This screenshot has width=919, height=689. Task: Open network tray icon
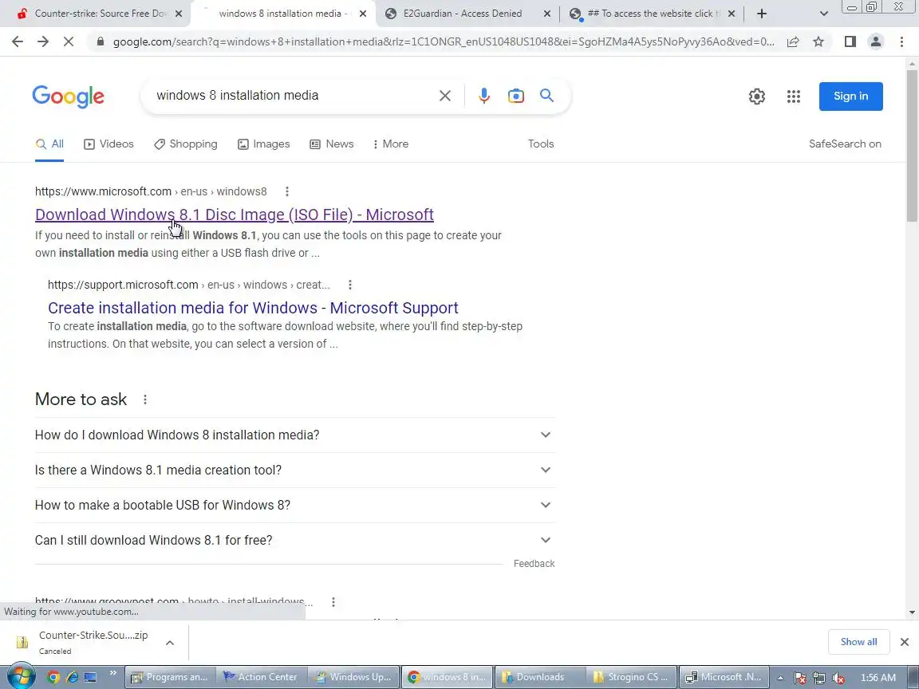(x=818, y=678)
